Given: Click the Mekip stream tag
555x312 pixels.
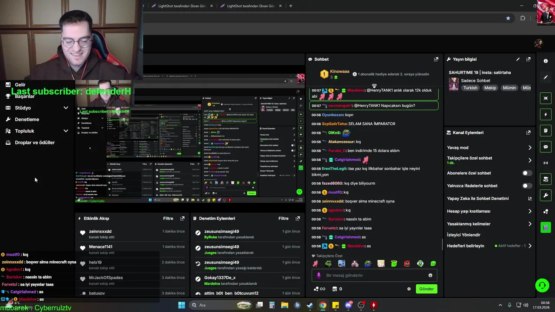Looking at the screenshot, I should click(x=490, y=88).
